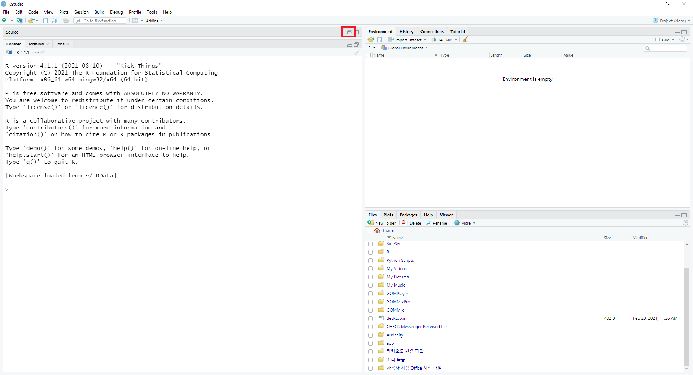Screen dimensions: 693x375
Task: Open the Tools menu
Action: point(152,12)
